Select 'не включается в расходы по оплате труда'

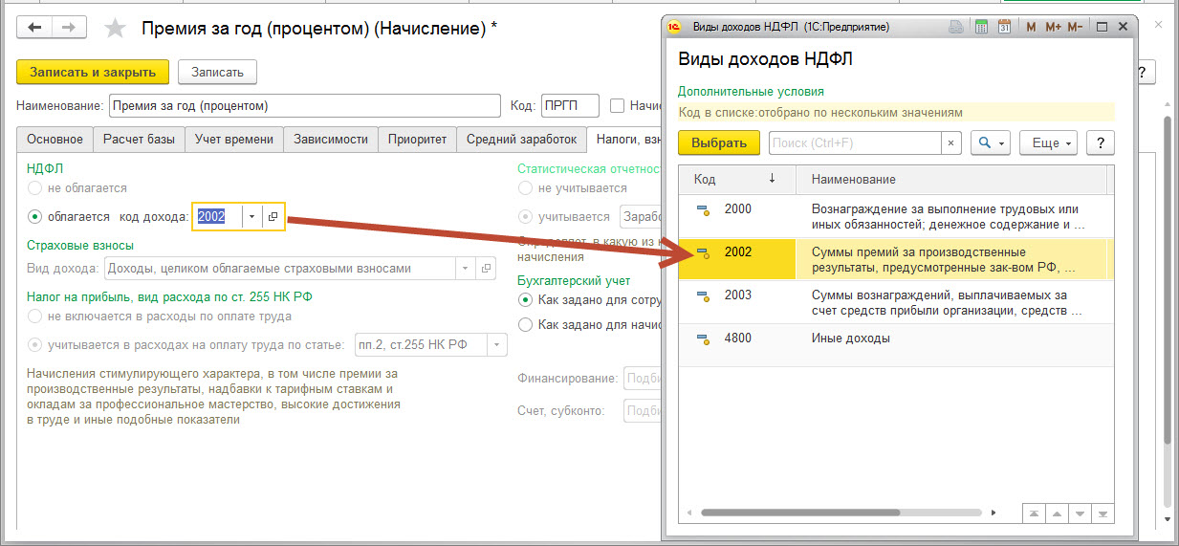click(x=35, y=316)
